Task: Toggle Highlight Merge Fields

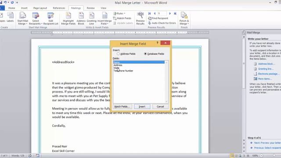Action: [x=68, y=18]
